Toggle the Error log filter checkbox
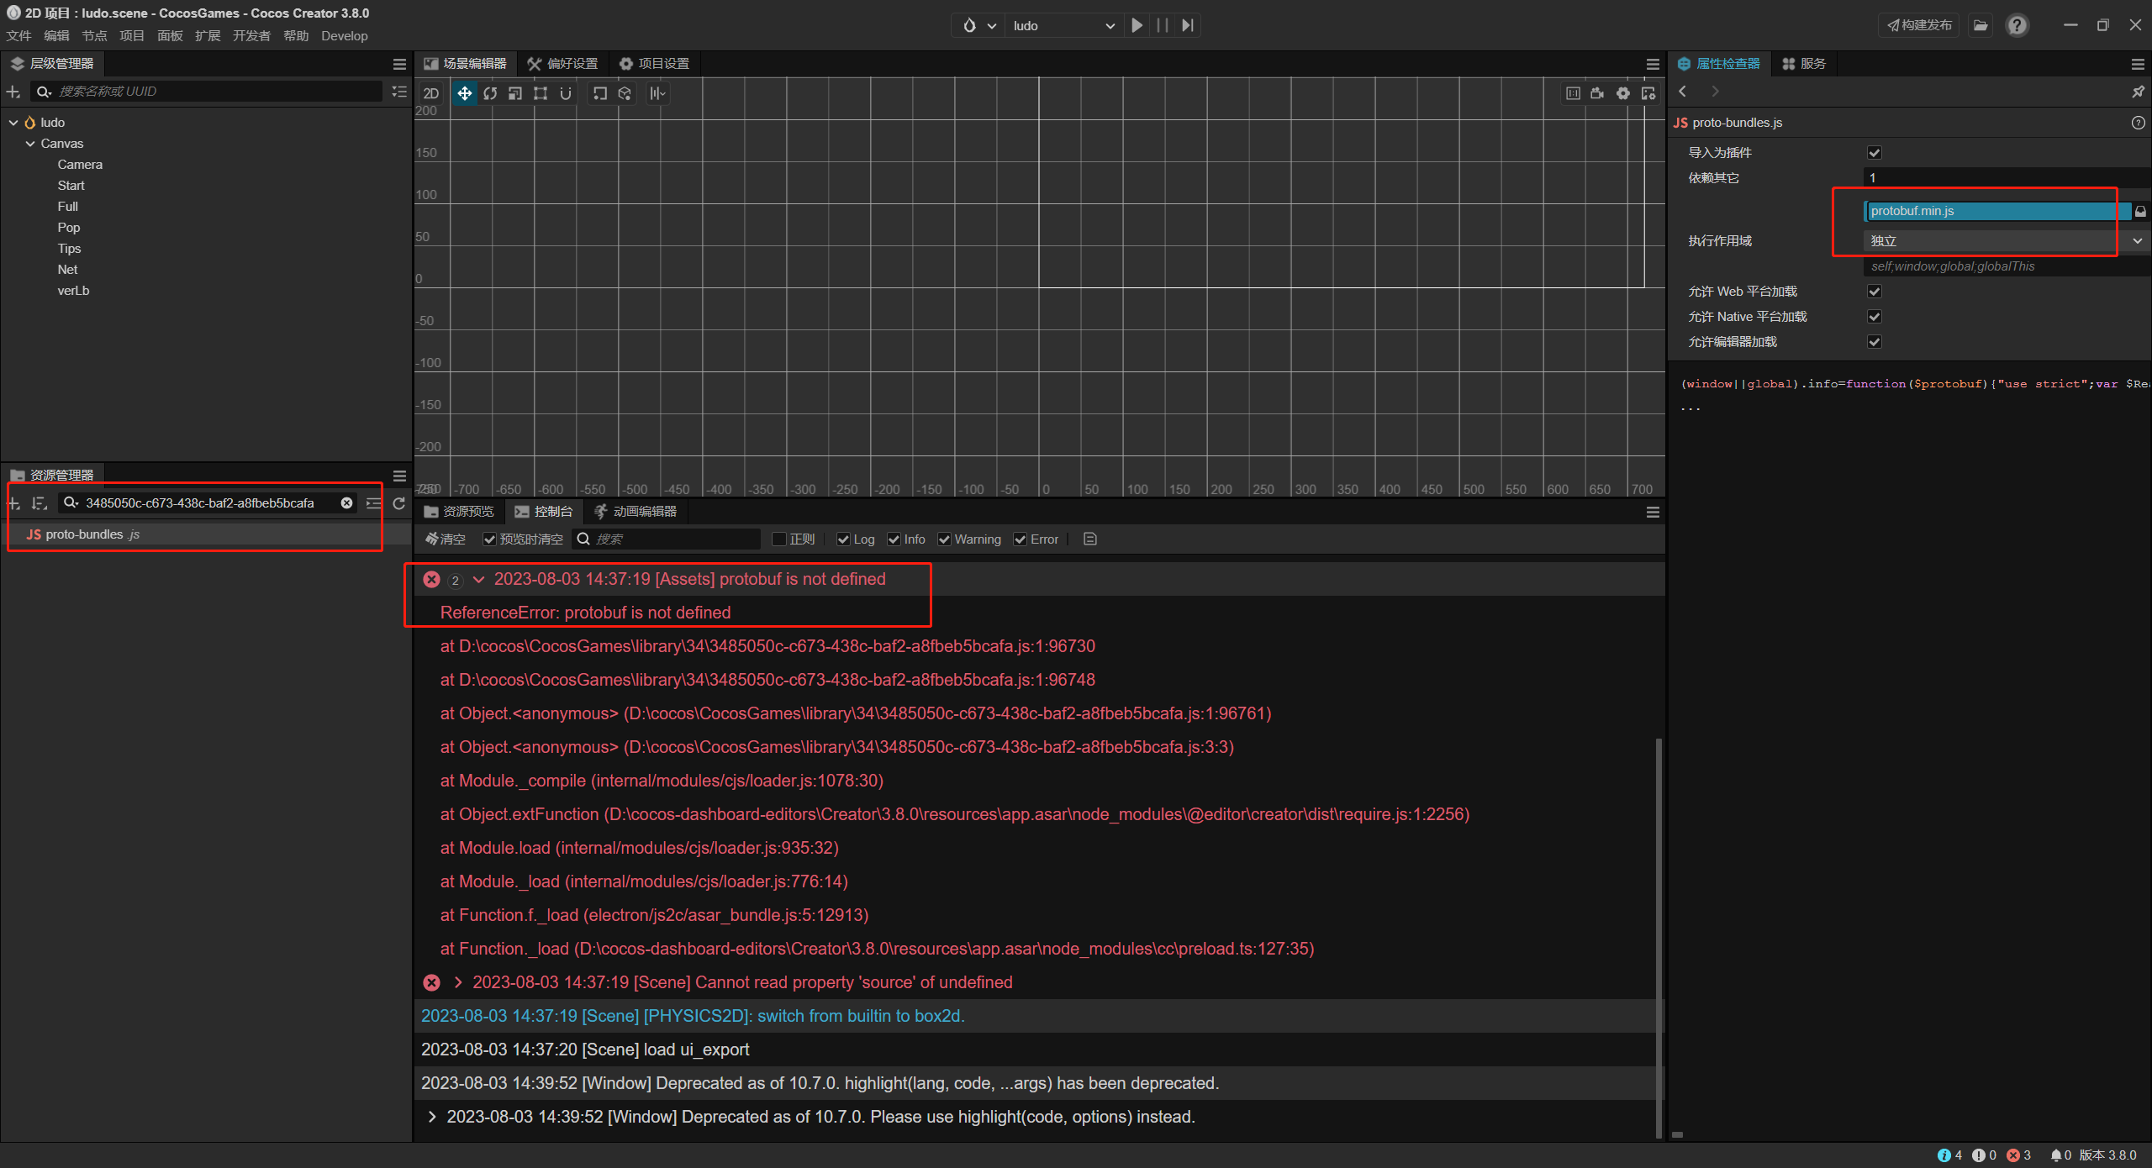 (1021, 539)
